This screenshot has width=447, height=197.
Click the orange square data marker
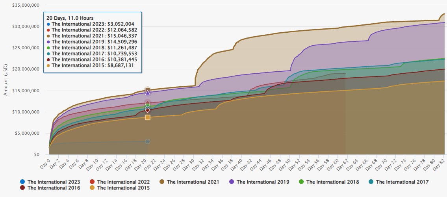tap(148, 117)
